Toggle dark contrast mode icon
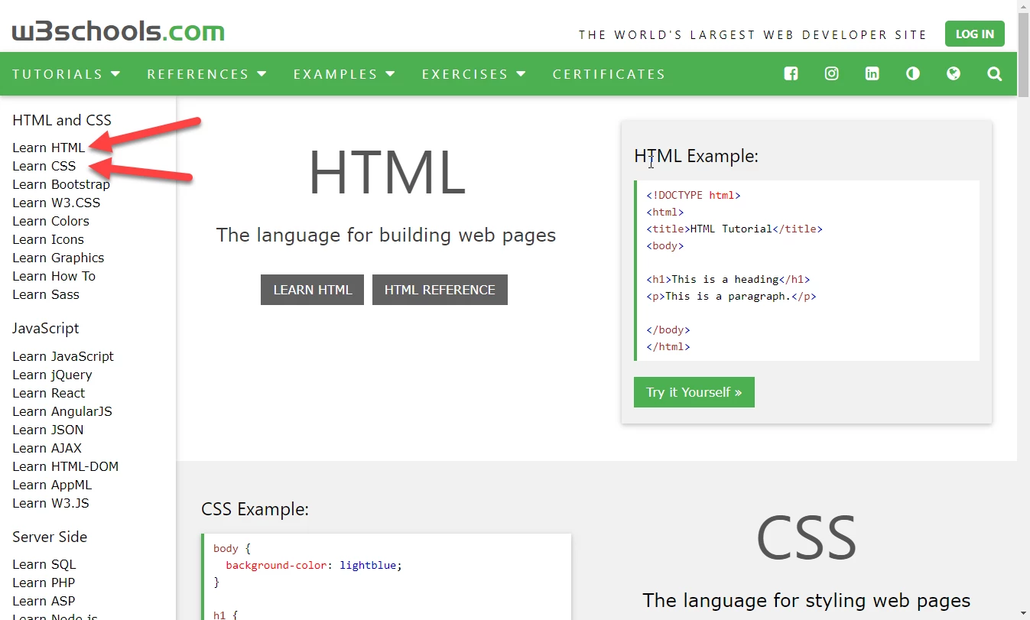This screenshot has height=620, width=1030. (912, 74)
